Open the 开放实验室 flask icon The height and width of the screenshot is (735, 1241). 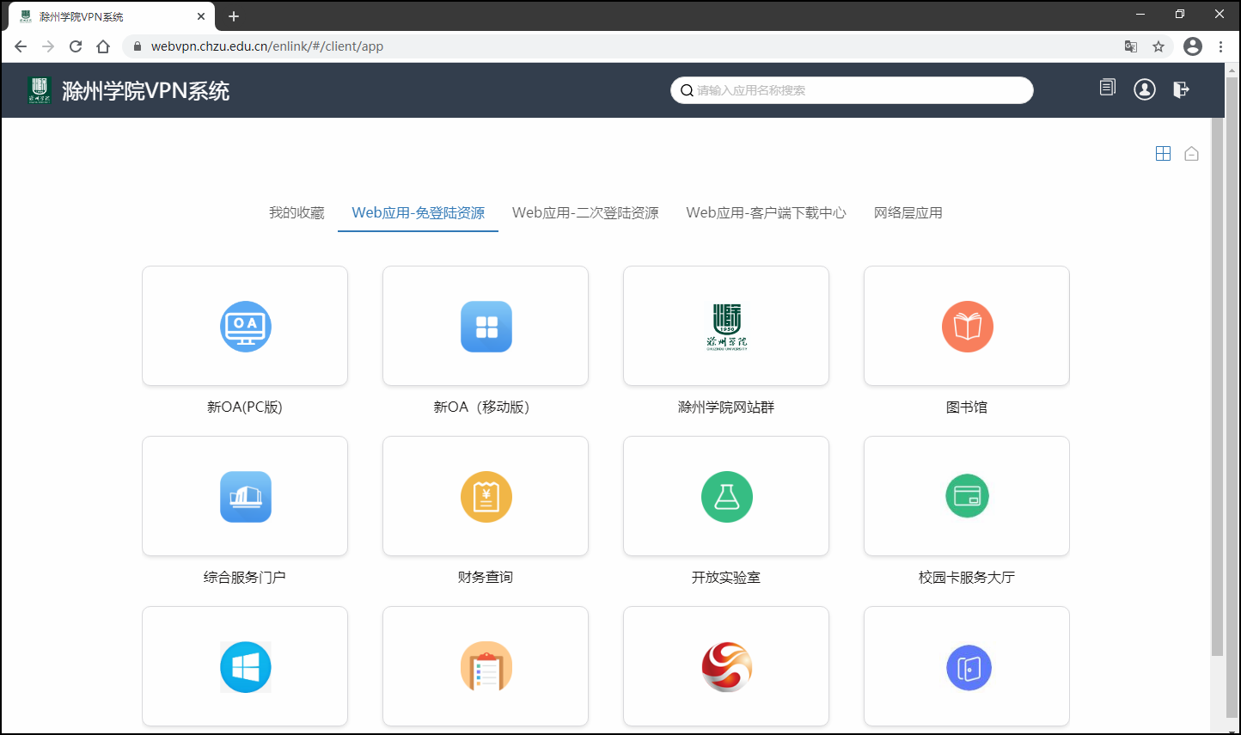[726, 497]
